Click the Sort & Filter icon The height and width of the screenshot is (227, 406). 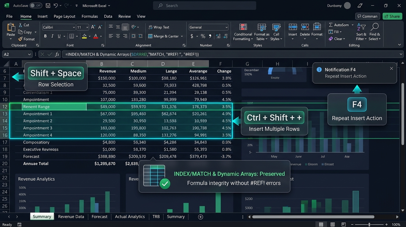coord(361,27)
